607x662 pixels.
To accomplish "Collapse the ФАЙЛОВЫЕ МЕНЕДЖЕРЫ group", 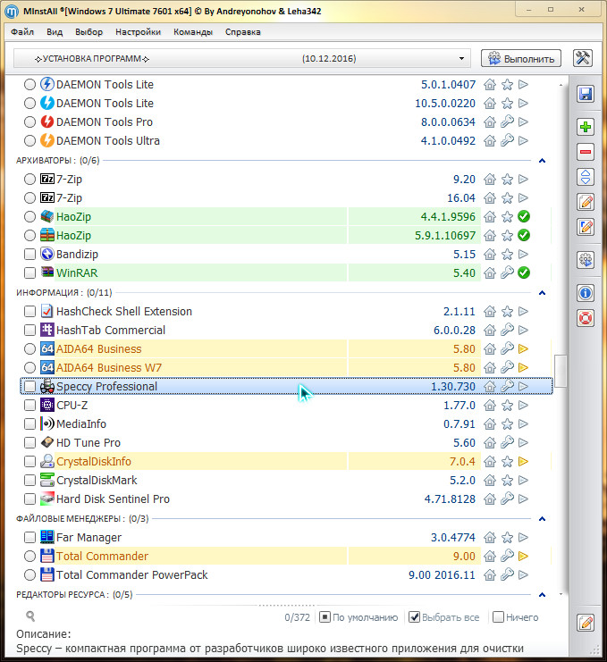I will (x=543, y=518).
